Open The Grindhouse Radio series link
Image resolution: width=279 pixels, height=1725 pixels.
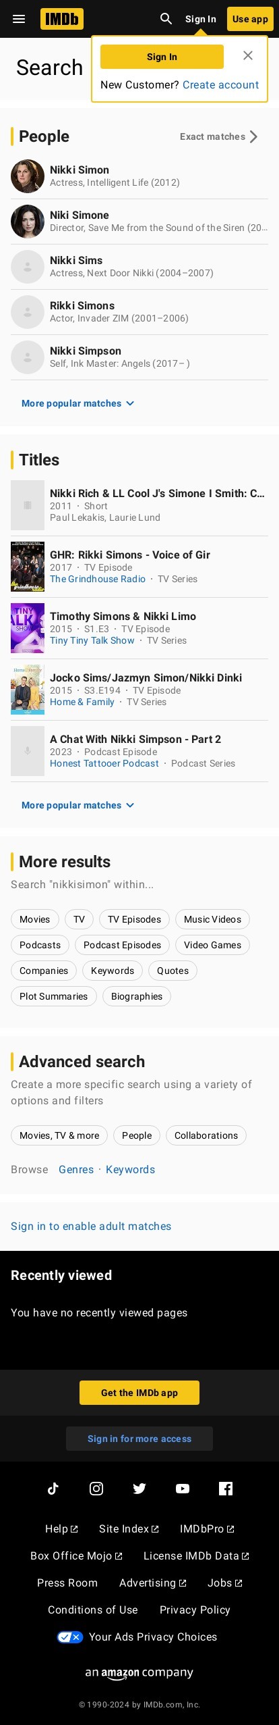pyautogui.click(x=98, y=579)
